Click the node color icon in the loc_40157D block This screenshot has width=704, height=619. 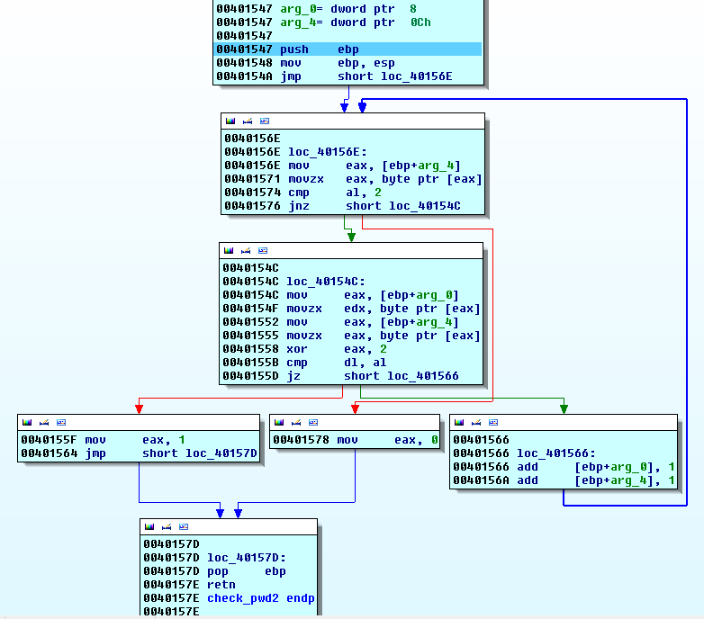[149, 527]
